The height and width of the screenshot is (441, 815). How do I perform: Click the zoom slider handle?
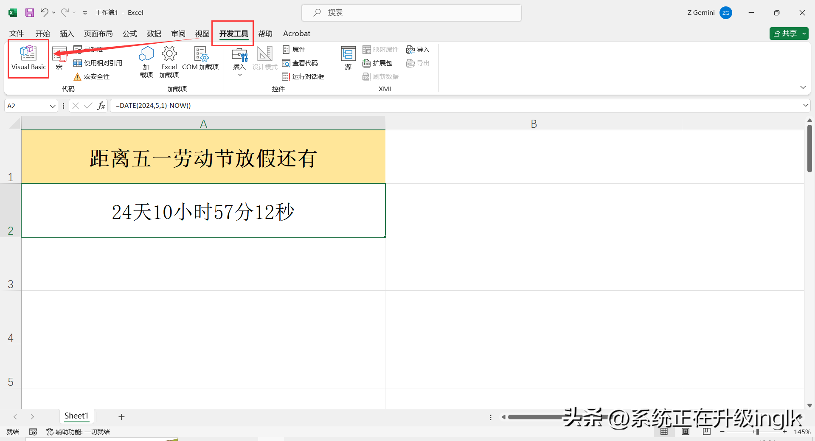(x=758, y=432)
